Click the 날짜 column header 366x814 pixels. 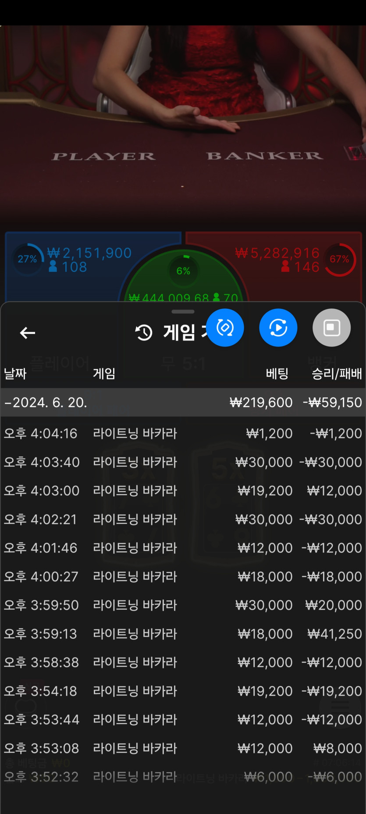15,374
